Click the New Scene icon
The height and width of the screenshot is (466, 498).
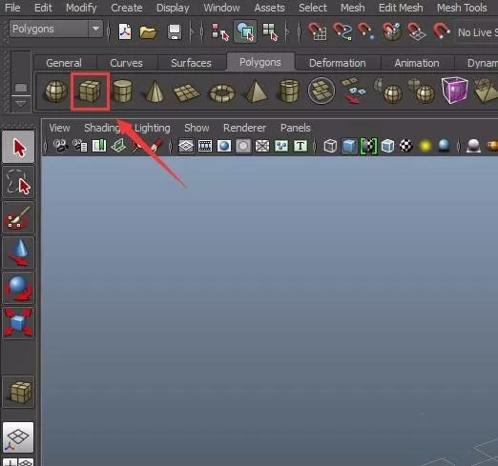tap(125, 31)
